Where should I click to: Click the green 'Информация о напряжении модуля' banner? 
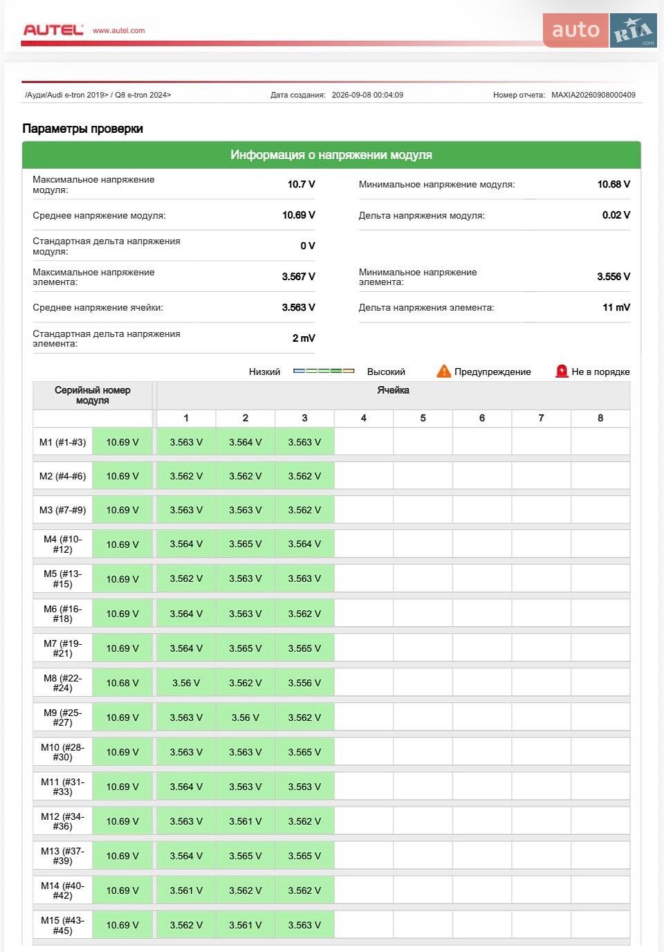(x=331, y=155)
